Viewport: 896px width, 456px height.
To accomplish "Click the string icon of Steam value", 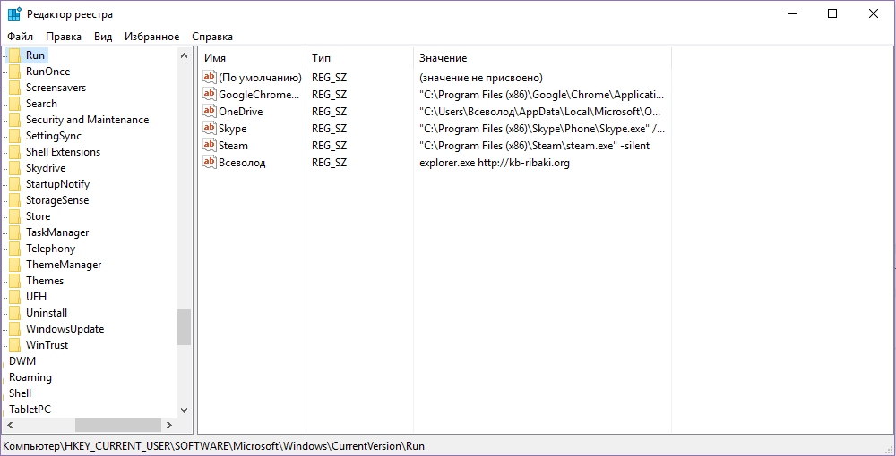I will click(211, 146).
